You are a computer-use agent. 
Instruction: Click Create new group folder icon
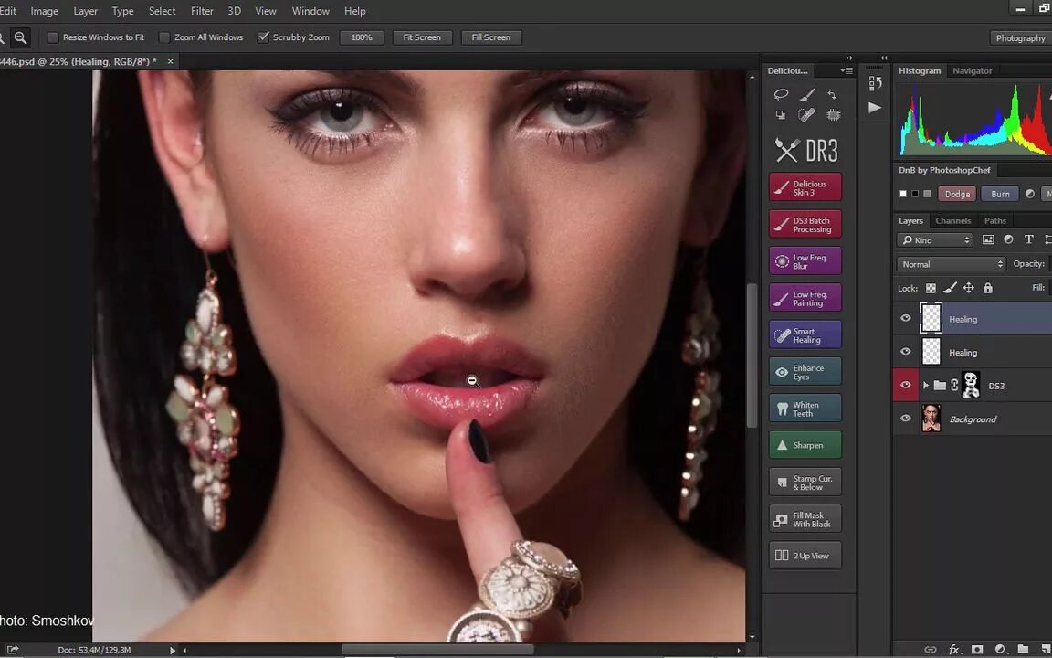pos(1023,649)
